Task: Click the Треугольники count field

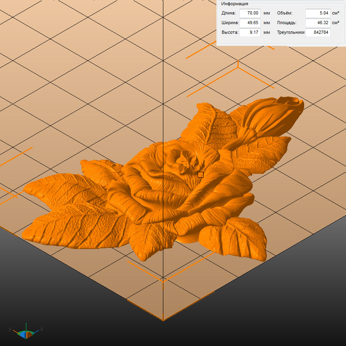Action: click(x=318, y=33)
